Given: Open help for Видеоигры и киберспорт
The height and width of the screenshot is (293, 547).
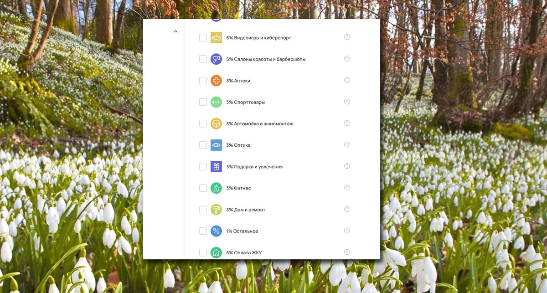Looking at the screenshot, I should point(347,37).
